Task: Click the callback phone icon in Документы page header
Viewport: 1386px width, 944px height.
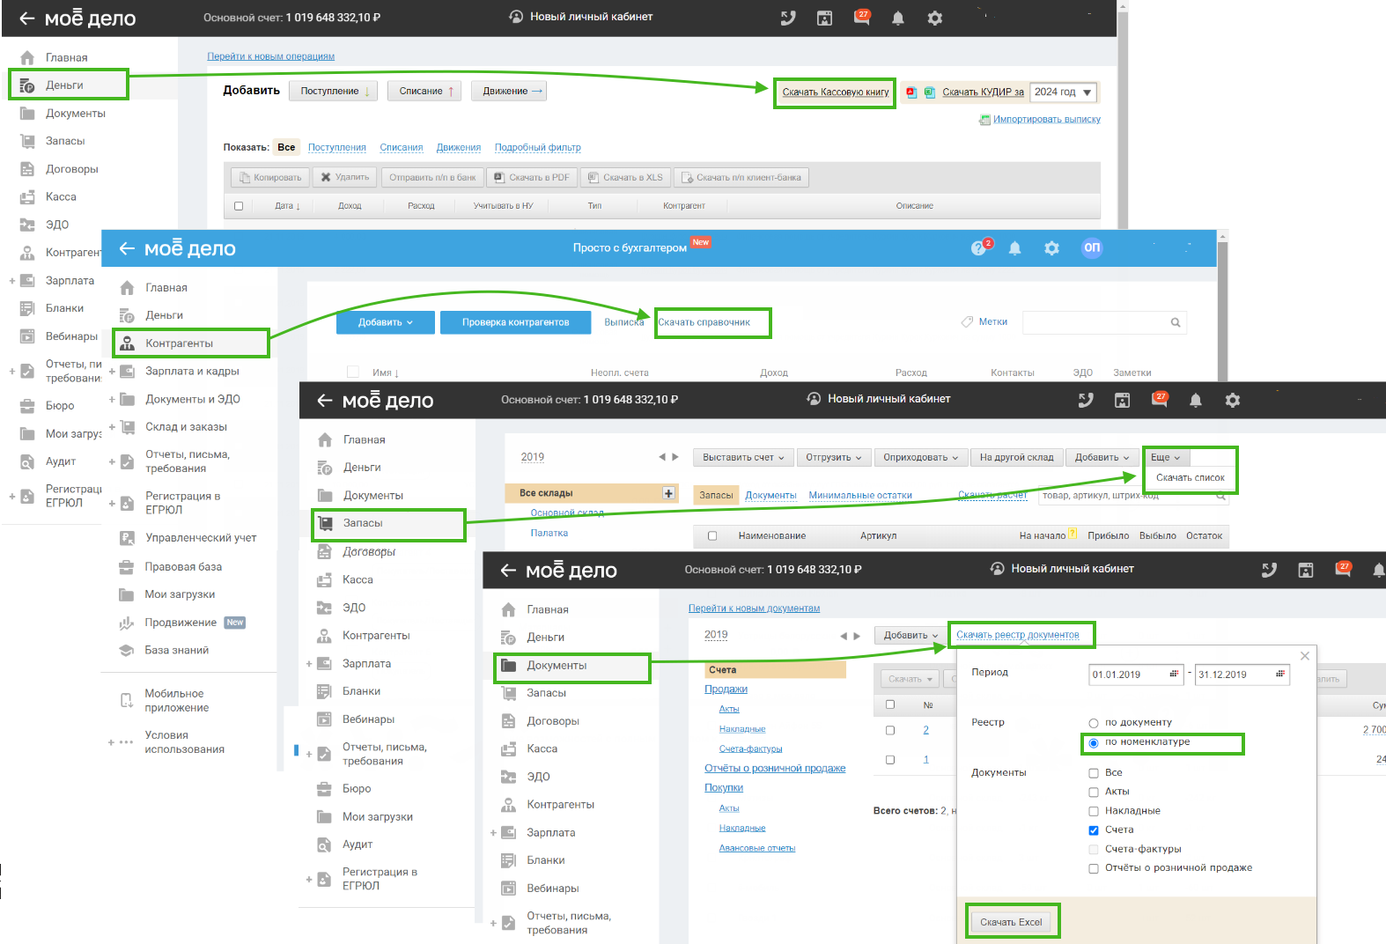Action: 1269,570
